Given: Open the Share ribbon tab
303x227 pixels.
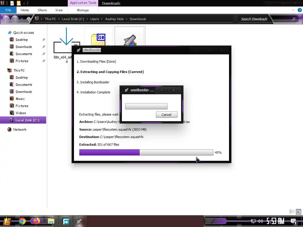Looking at the screenshot, I should [x=42, y=10].
